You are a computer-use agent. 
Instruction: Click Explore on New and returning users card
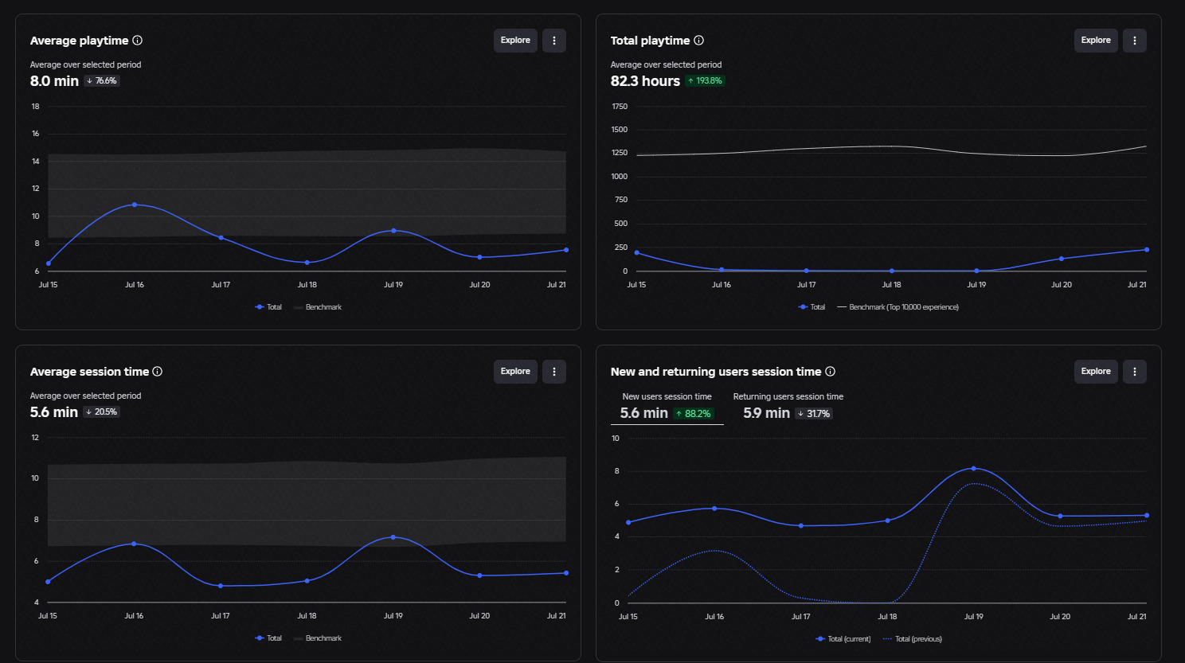click(1096, 372)
